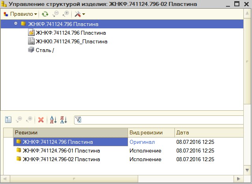Click the expand nodes icon in top toolbar

pyautogui.click(x=65, y=14)
